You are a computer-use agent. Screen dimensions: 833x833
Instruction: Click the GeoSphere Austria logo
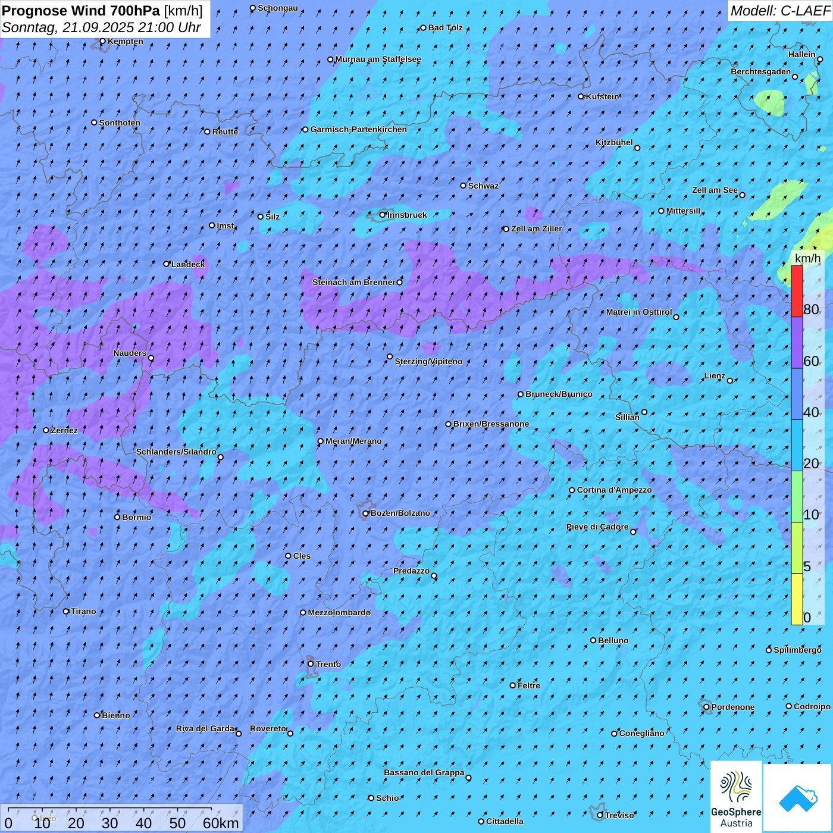(736, 797)
